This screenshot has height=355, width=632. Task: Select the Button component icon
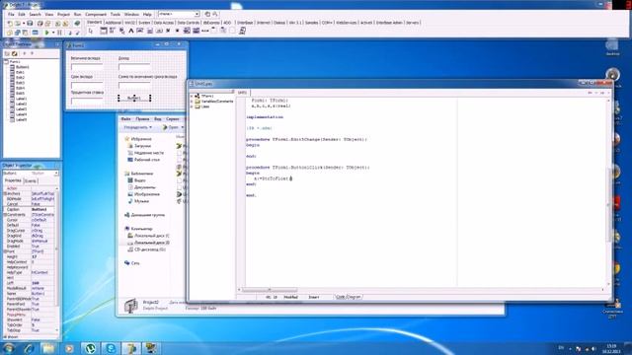pos(159,31)
